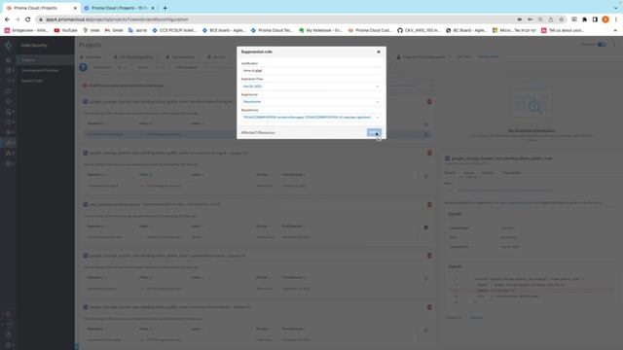Click the share icon in address bar

pyautogui.click(x=551, y=19)
